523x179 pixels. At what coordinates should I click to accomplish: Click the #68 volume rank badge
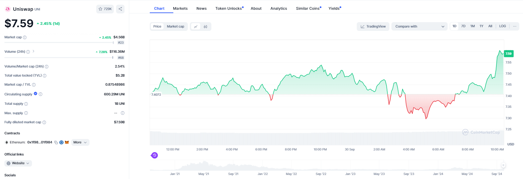tap(120, 58)
